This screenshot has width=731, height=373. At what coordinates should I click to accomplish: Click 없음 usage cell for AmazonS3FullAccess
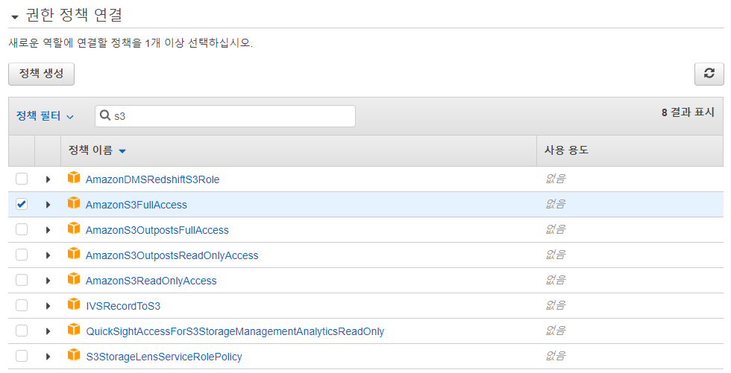coord(555,204)
